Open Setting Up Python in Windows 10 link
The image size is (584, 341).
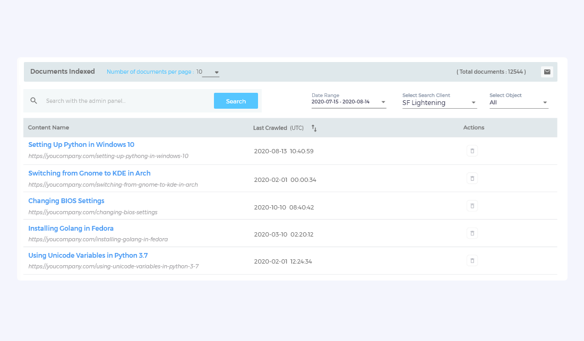[x=81, y=145]
